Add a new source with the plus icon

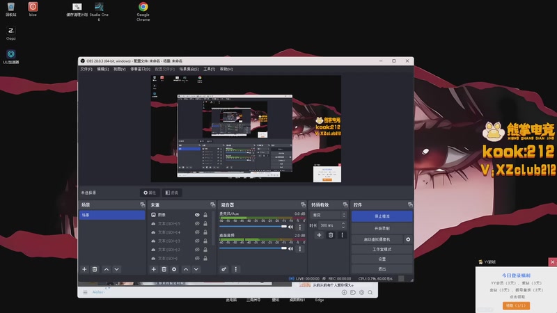pyautogui.click(x=153, y=269)
